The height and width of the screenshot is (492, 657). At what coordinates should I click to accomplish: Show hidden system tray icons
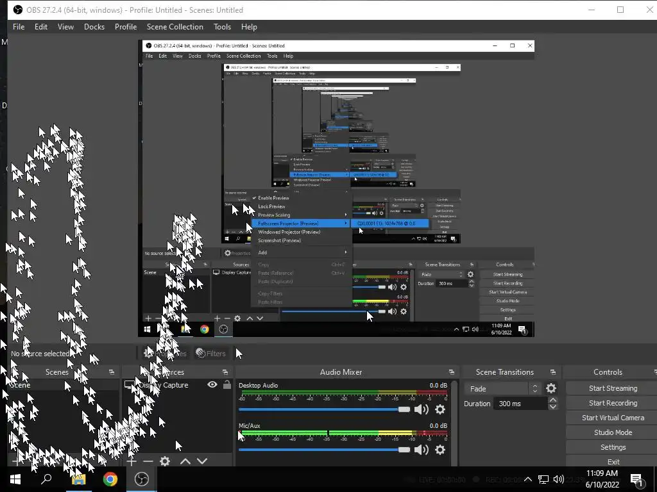528,479
